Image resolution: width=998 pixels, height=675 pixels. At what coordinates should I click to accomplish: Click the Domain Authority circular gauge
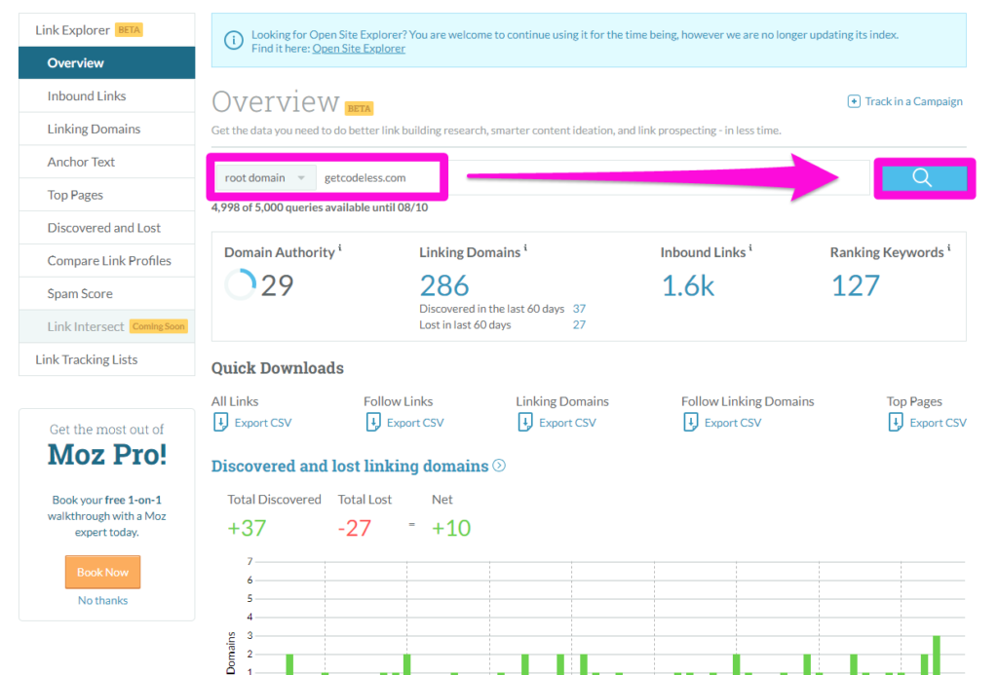point(241,284)
